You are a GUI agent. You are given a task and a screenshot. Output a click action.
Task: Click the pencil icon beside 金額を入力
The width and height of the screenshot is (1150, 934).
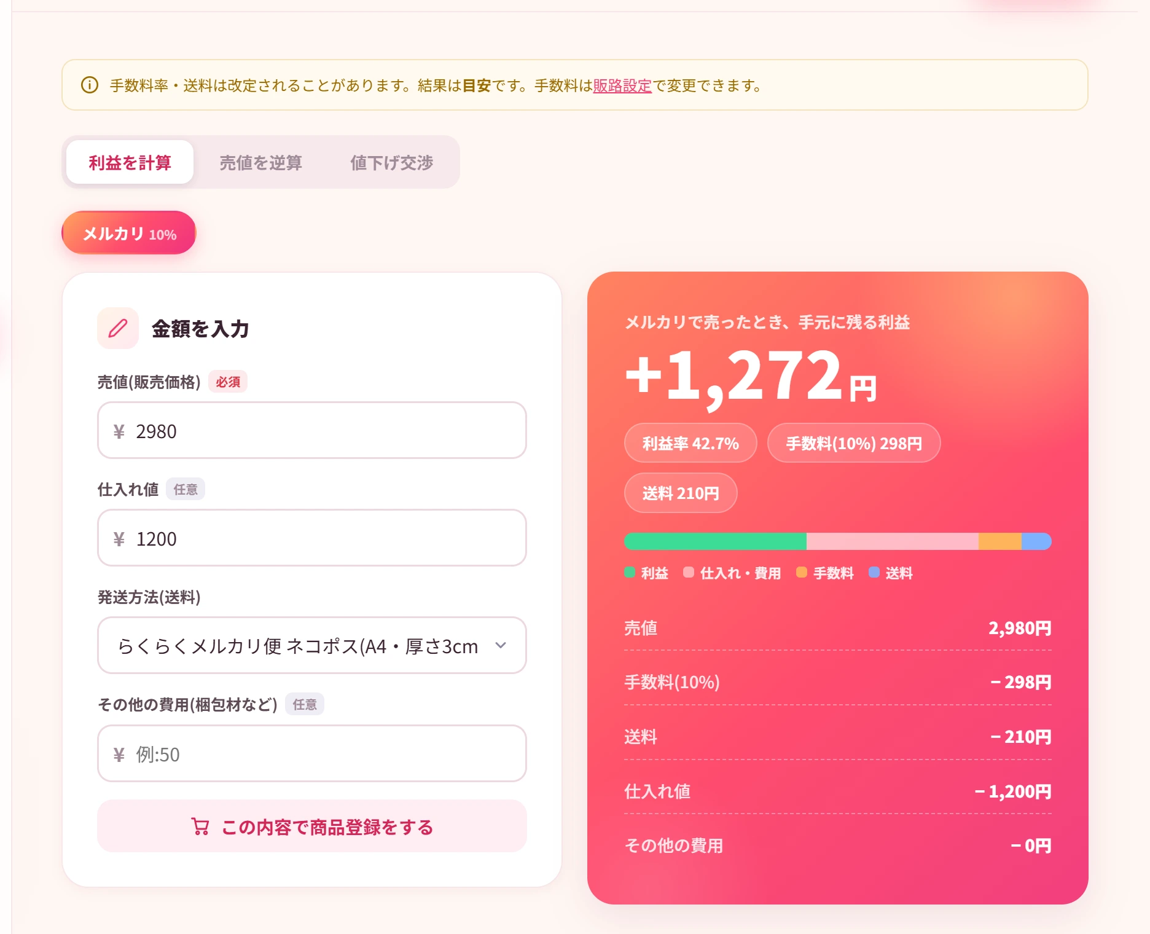(x=118, y=328)
